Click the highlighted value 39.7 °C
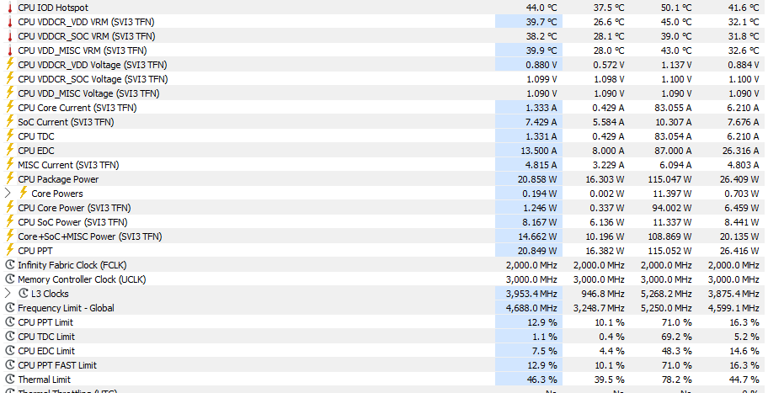768x393 pixels. (541, 22)
